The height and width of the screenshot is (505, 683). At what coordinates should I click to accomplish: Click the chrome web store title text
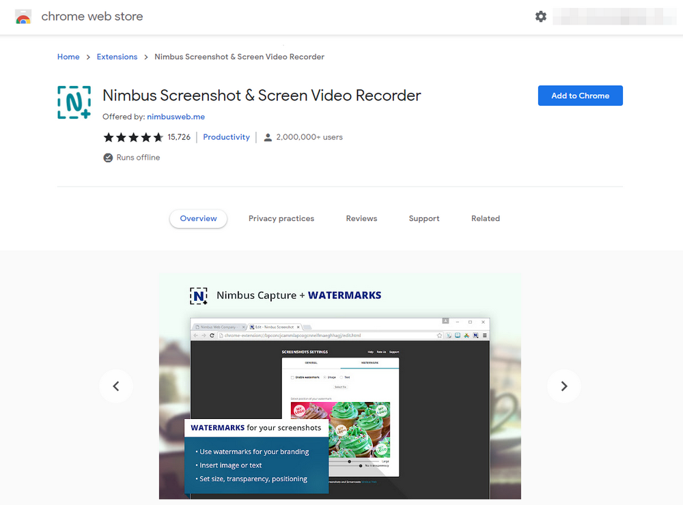pyautogui.click(x=92, y=16)
